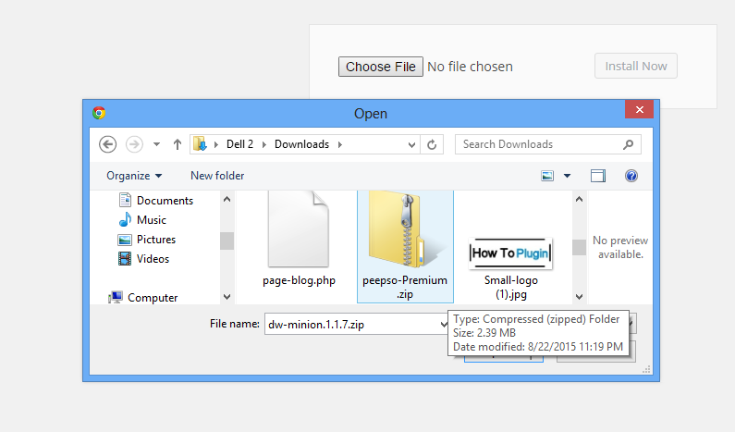Expand the arrow before Dell 2
The height and width of the screenshot is (432, 735).
coord(216,144)
